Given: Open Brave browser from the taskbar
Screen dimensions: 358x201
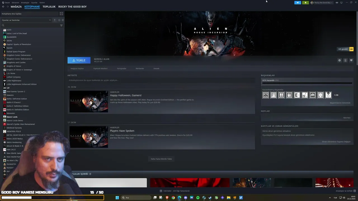Looking at the screenshot, I should (x=167, y=198).
